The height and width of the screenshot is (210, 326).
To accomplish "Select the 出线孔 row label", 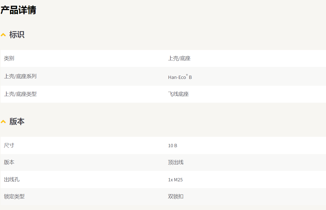I will coord(12,179).
